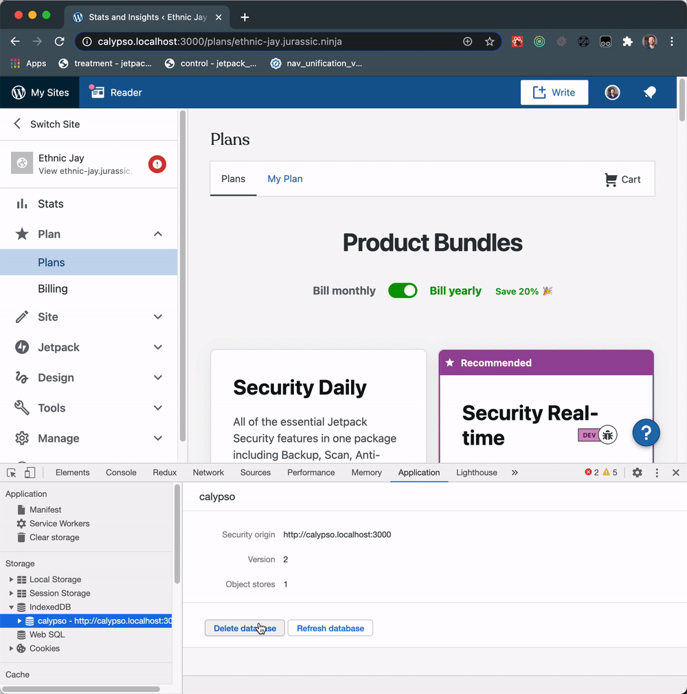Reload the page with refresh icon
This screenshot has height=694, width=687.
tap(59, 42)
